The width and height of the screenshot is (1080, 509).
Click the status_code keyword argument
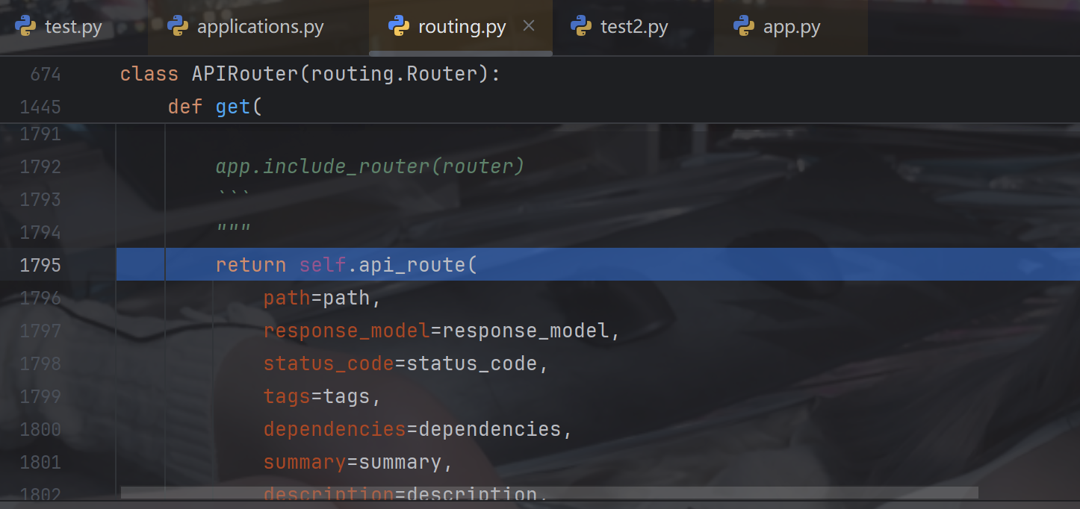click(328, 363)
